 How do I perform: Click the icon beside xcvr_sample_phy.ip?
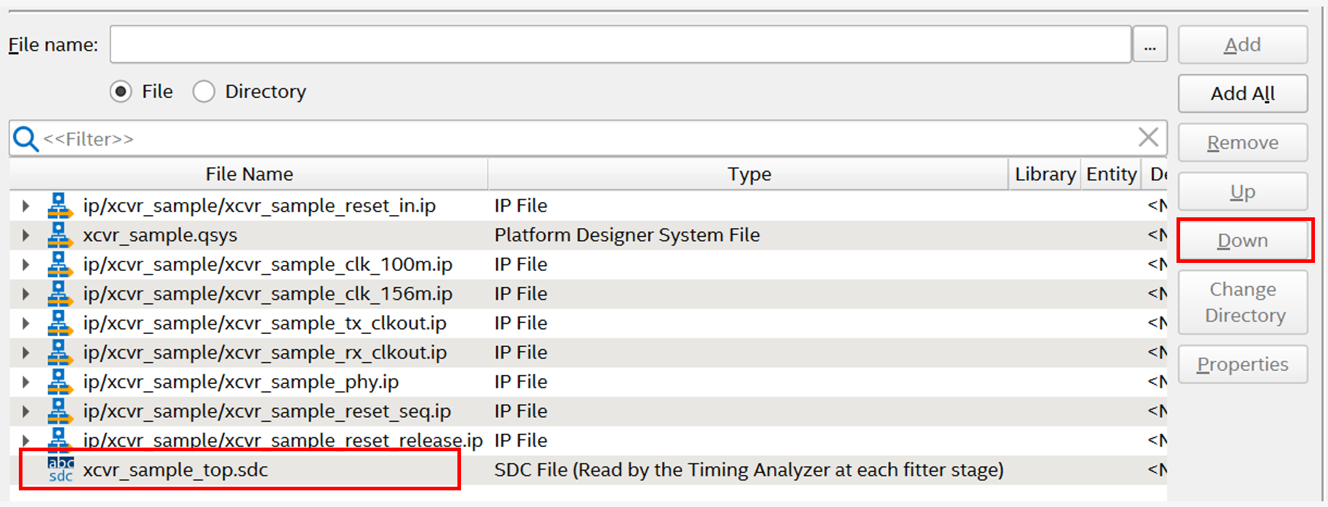click(59, 382)
